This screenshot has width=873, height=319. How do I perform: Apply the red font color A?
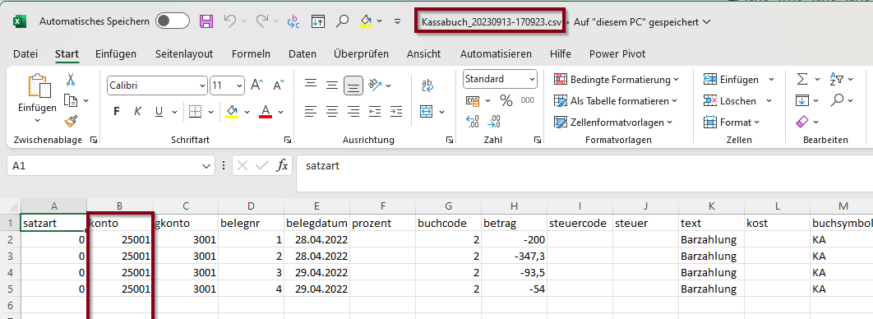tap(266, 112)
